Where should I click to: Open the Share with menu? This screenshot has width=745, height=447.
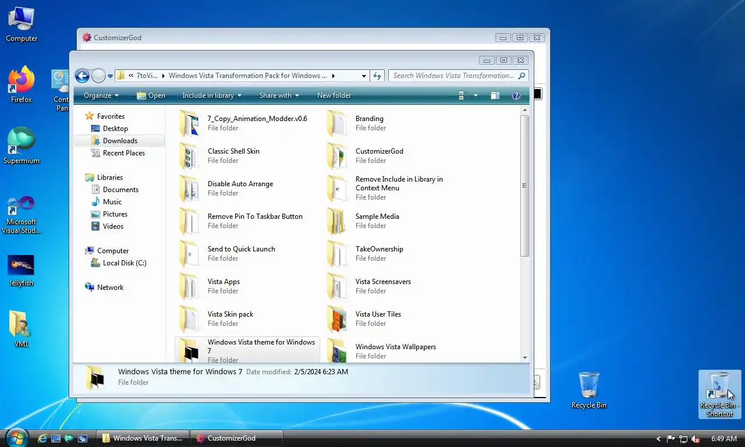279,95
